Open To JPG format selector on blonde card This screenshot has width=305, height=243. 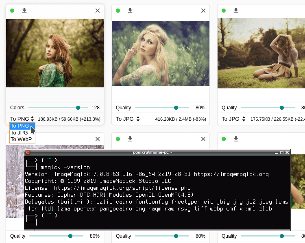tap(128, 119)
